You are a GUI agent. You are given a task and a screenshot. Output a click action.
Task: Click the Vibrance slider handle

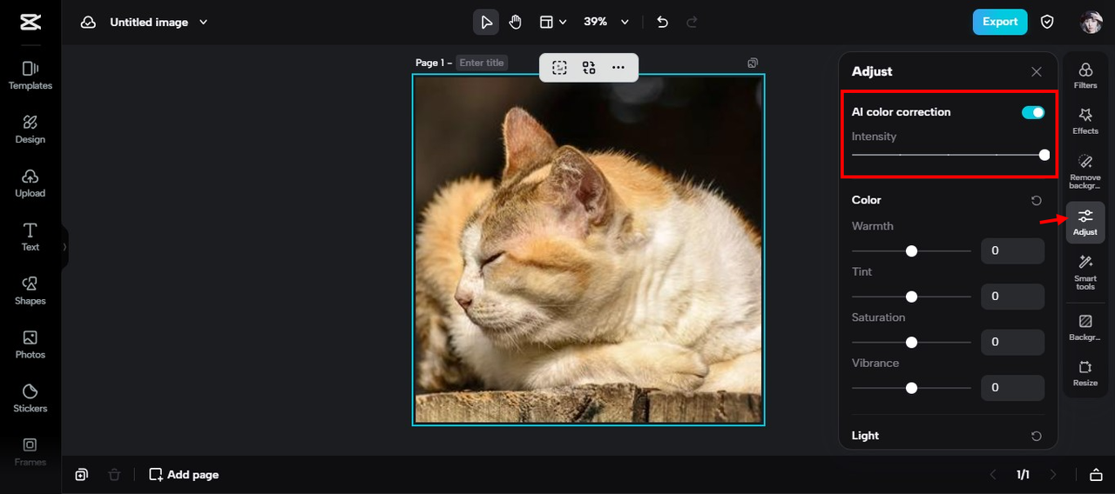pos(911,388)
